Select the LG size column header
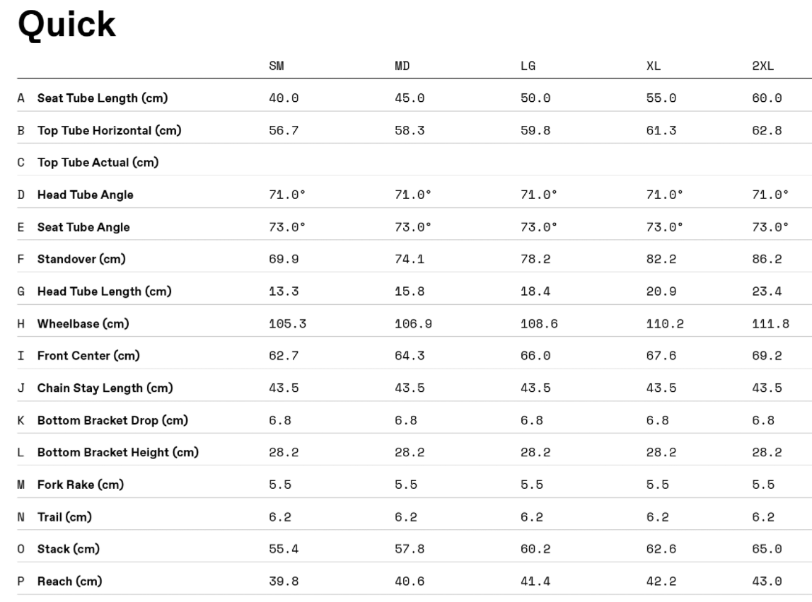The height and width of the screenshot is (602, 812). [528, 66]
